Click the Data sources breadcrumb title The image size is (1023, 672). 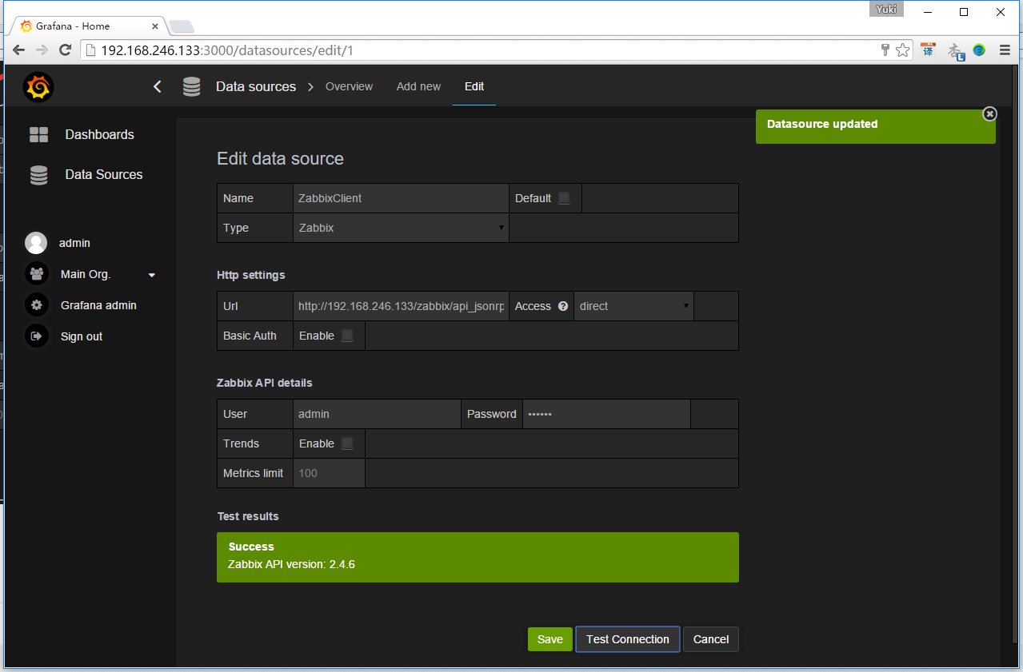point(256,86)
